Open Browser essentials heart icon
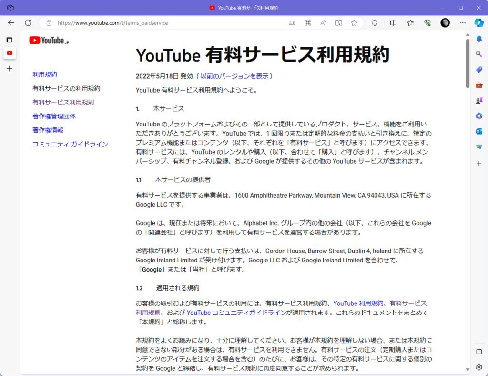The height and width of the screenshot is (376, 488). click(x=427, y=23)
